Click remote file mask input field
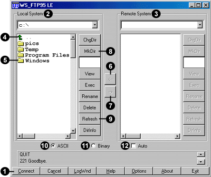 point(194,62)
